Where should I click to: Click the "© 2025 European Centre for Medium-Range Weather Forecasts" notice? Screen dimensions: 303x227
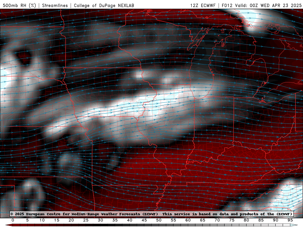click(x=84, y=214)
